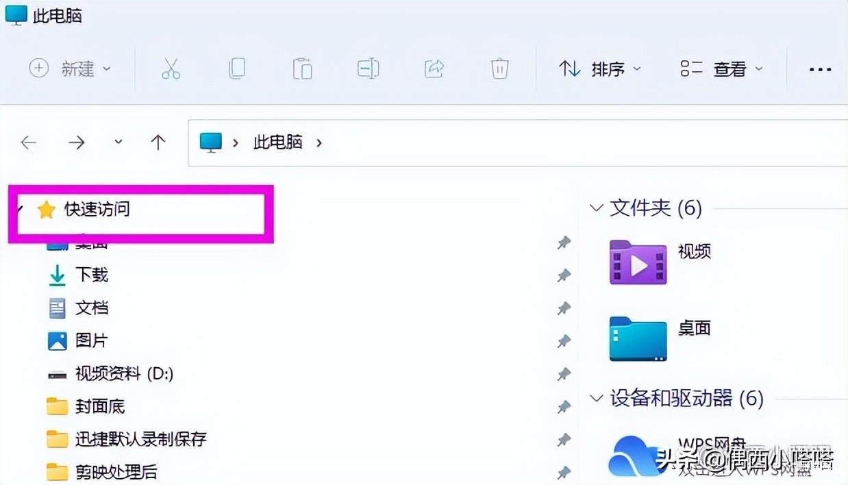Unpin 图片 using its pin icon
The image size is (848, 485).
click(564, 340)
